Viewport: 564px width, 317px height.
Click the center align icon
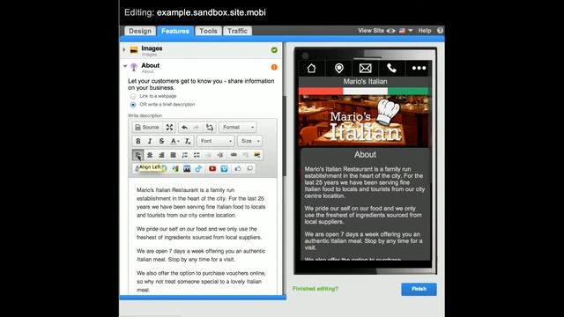click(150, 155)
